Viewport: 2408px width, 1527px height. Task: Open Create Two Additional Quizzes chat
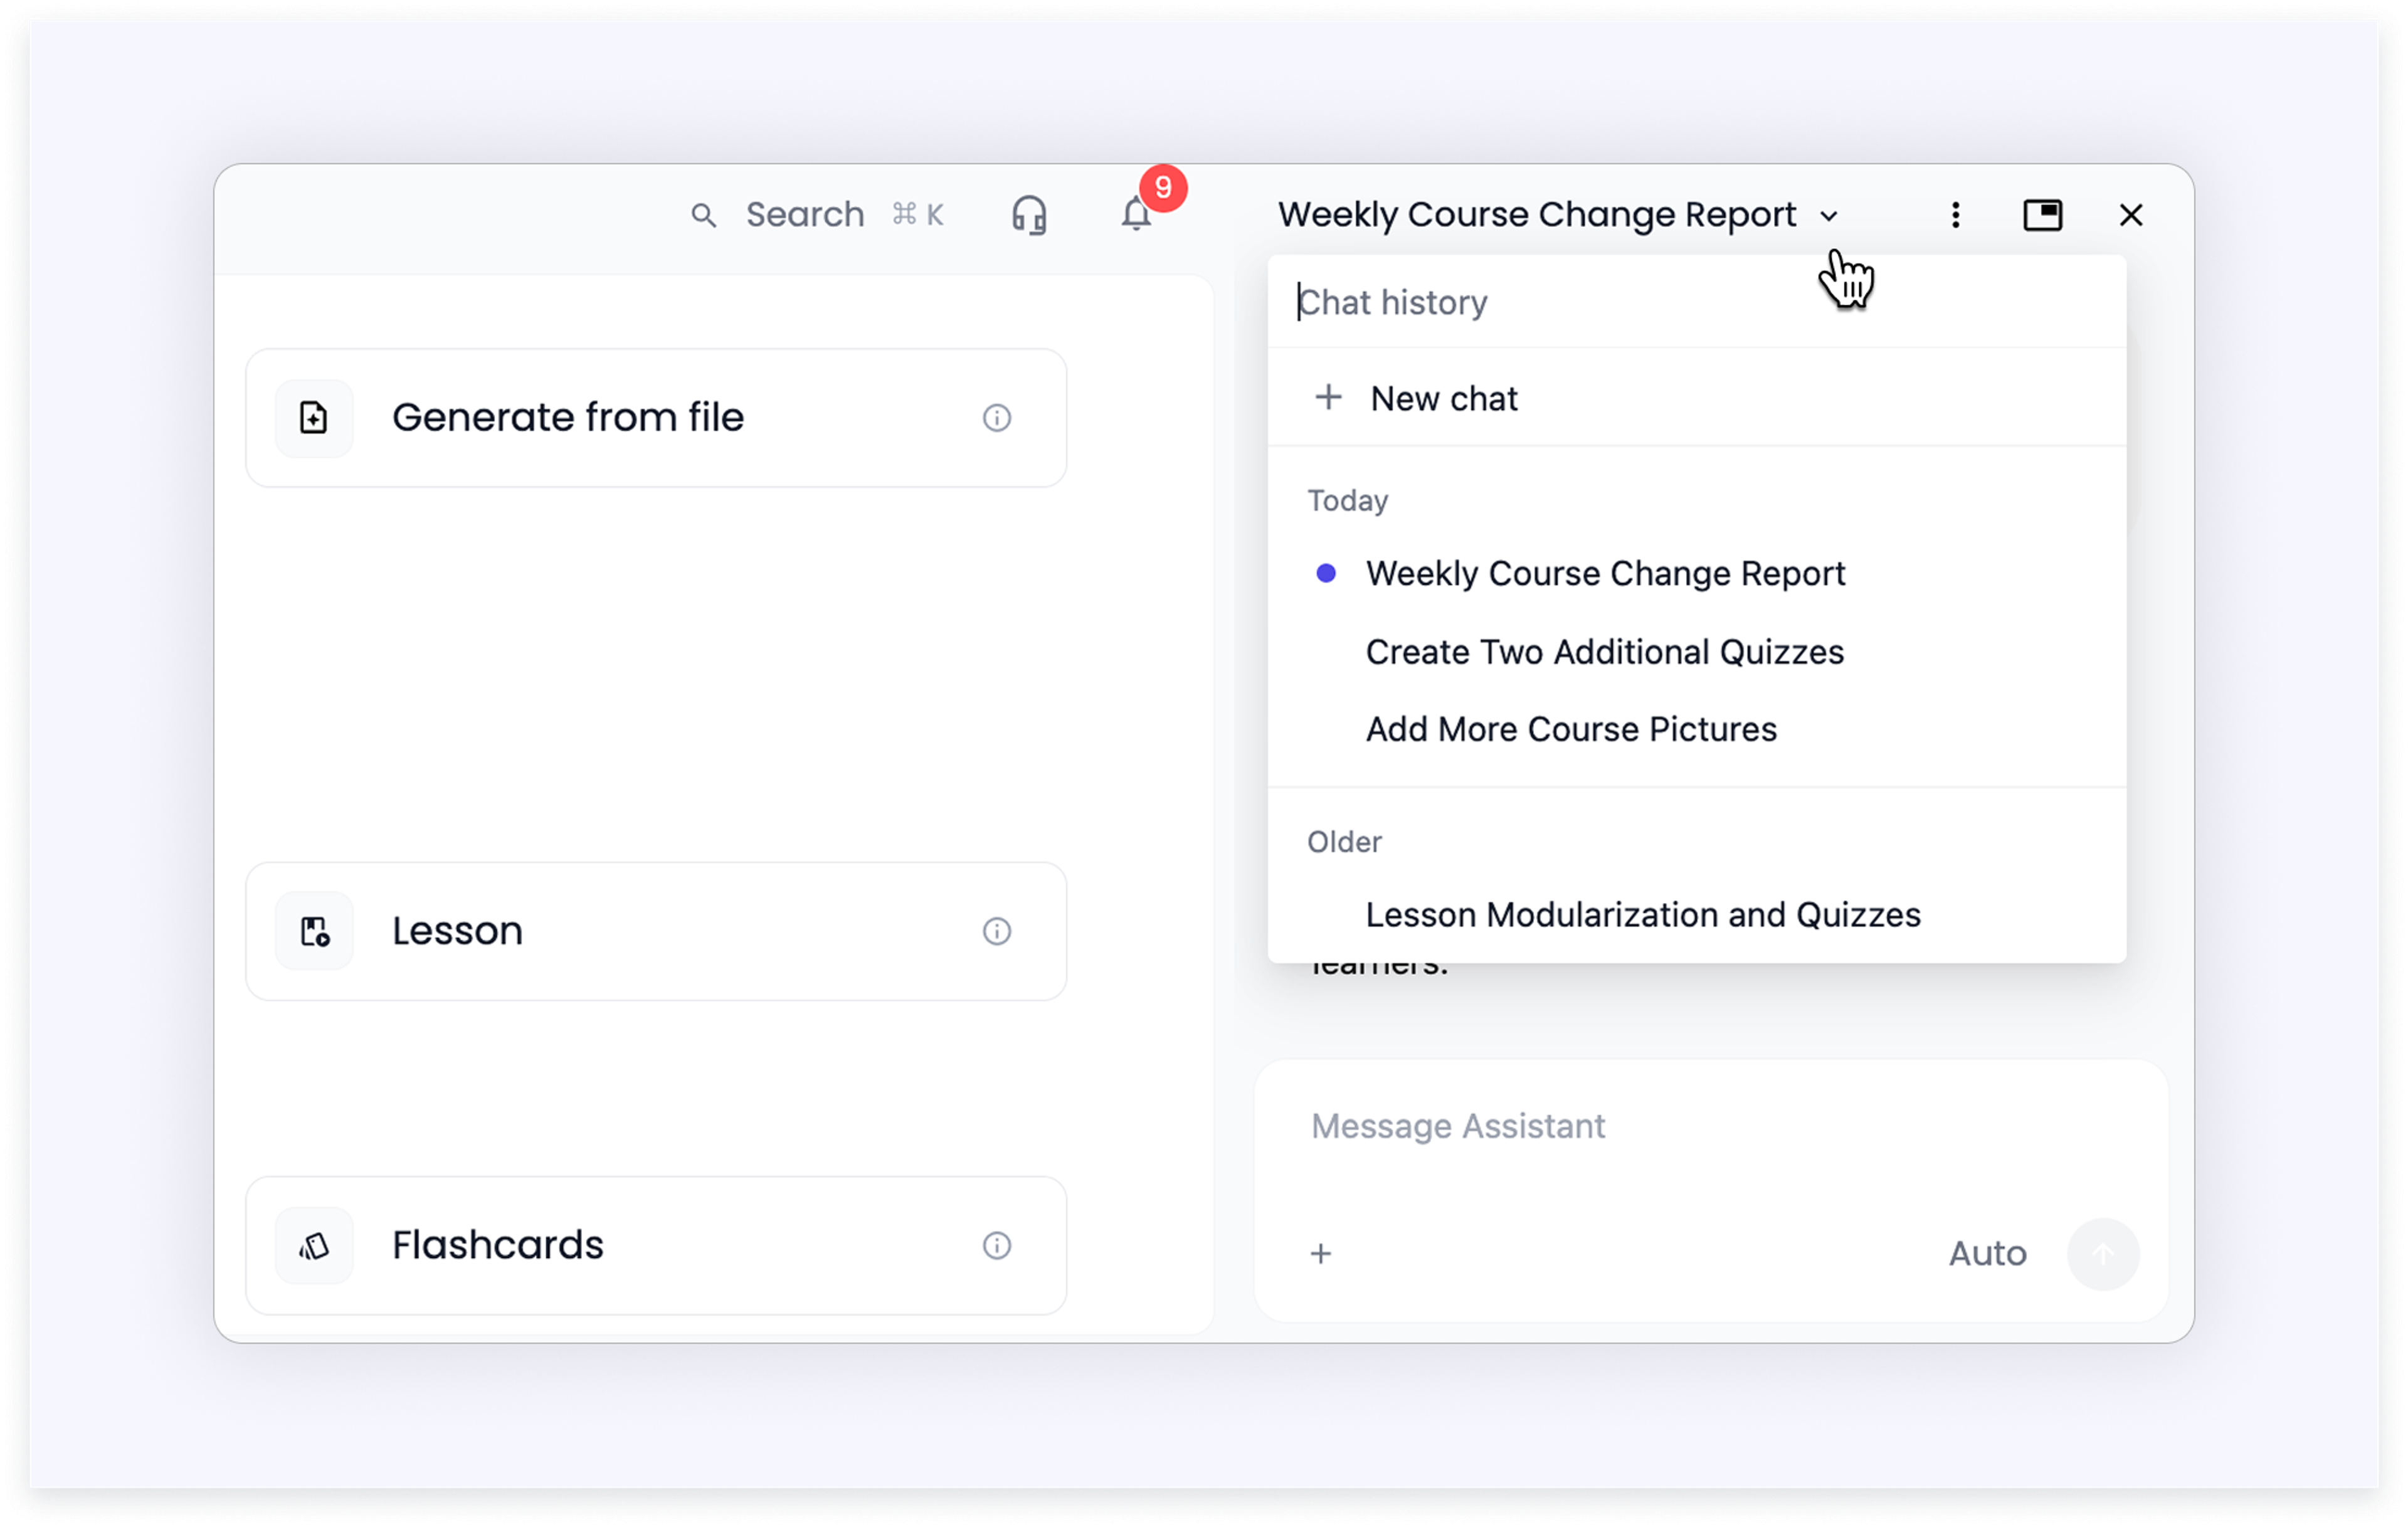[x=1696, y=652]
